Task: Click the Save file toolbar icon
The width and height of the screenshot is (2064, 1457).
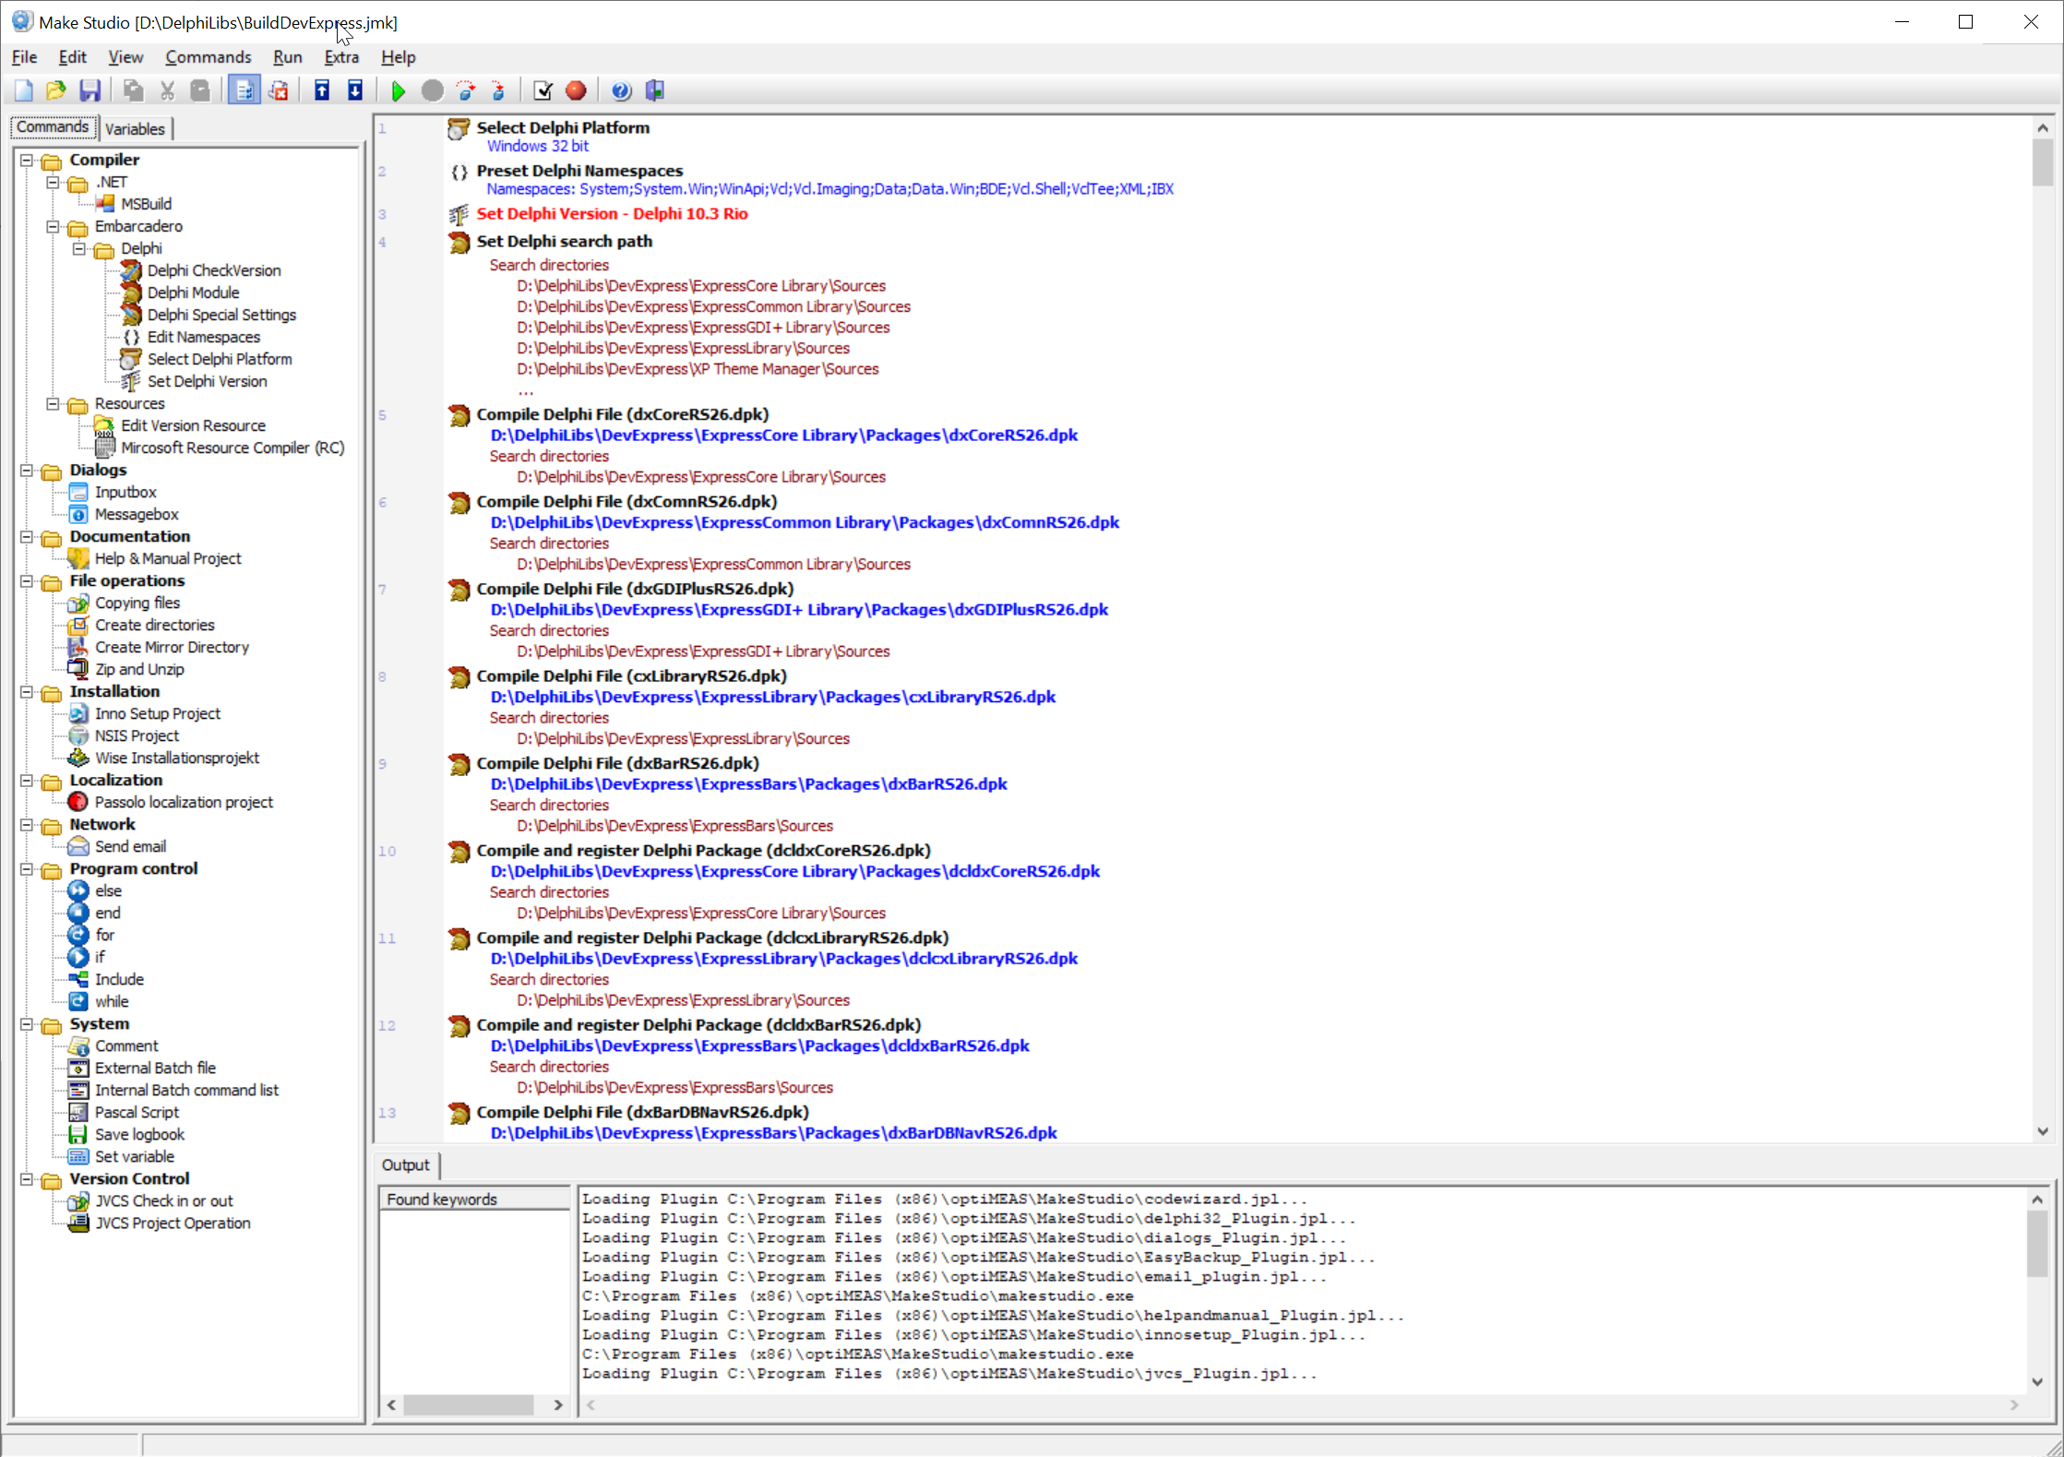Action: tap(89, 90)
